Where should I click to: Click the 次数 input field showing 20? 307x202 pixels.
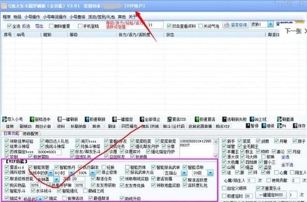(x=78, y=179)
